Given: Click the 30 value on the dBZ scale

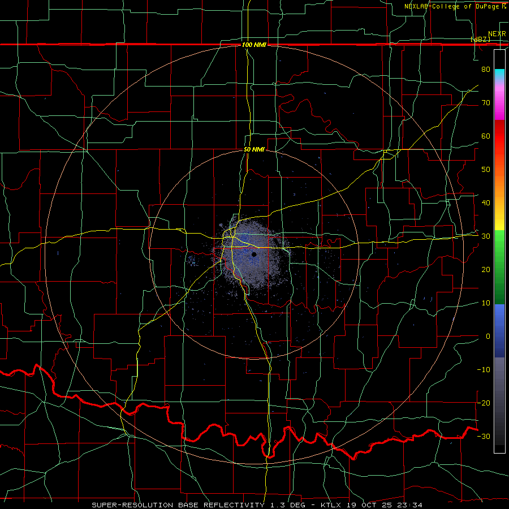Looking at the screenshot, I should point(486,236).
